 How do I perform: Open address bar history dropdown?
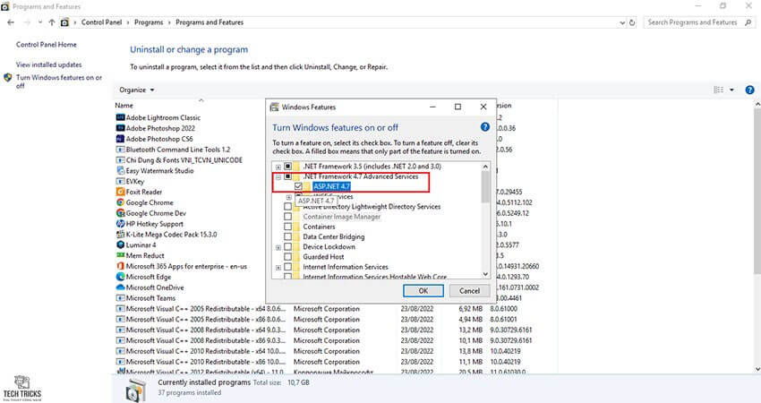(x=622, y=22)
